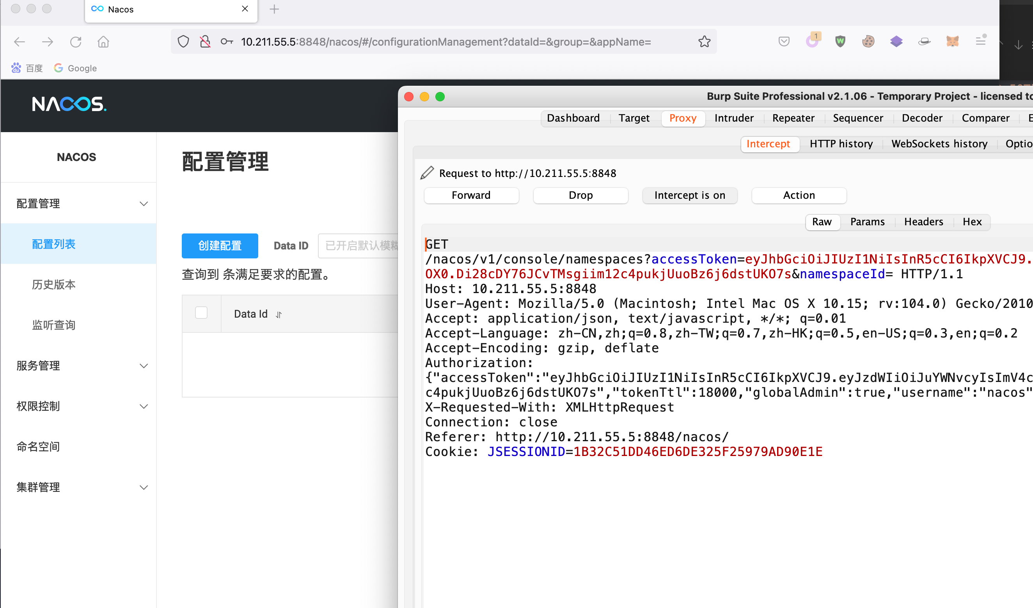1033x608 pixels.
Task: Toggle the Intercept is on button
Action: (x=690, y=195)
